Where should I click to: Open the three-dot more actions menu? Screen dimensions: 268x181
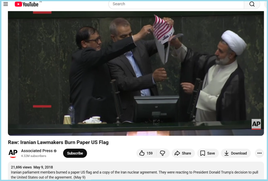click(259, 153)
